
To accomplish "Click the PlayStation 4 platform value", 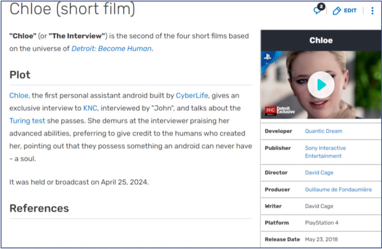I will tap(322, 222).
